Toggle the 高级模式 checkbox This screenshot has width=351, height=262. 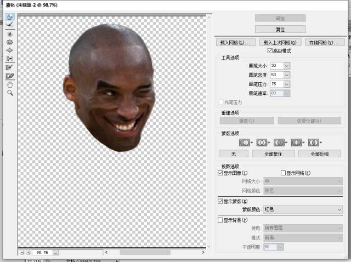pos(270,50)
